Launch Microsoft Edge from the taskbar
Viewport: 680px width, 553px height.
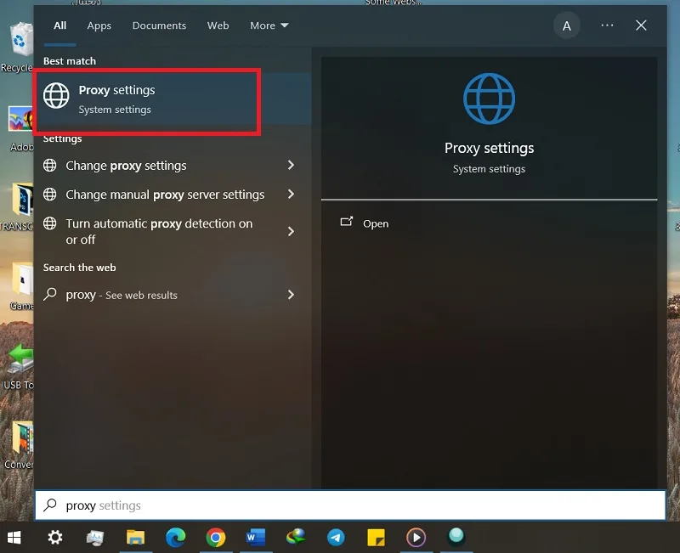(x=176, y=538)
